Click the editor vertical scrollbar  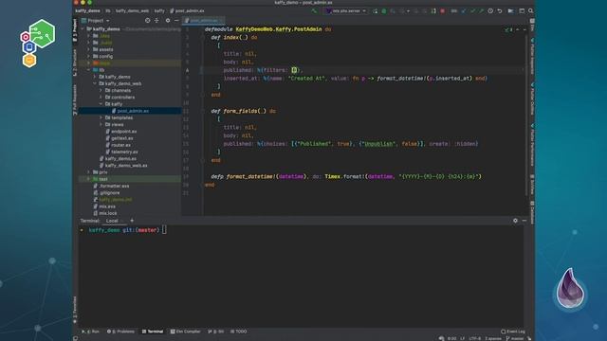coord(526,116)
